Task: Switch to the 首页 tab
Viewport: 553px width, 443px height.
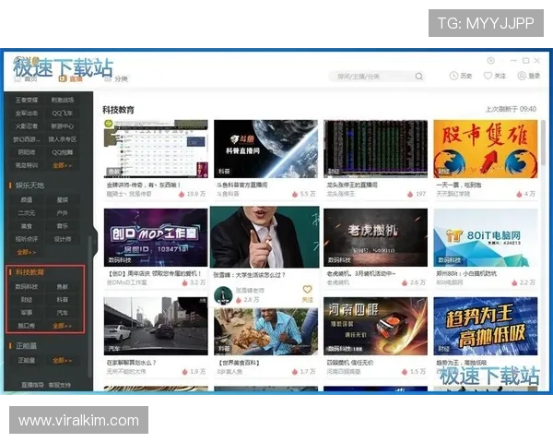Action: point(26,78)
